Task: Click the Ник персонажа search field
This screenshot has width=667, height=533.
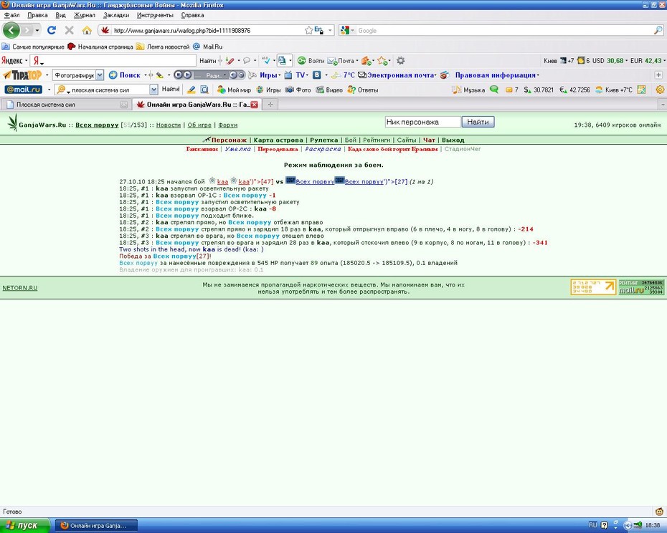Action: [423, 122]
